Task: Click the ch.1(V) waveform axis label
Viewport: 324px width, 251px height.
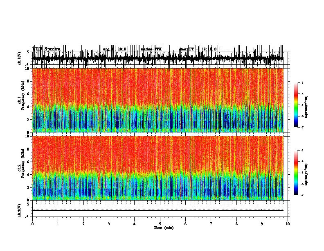Action: click(x=20, y=58)
